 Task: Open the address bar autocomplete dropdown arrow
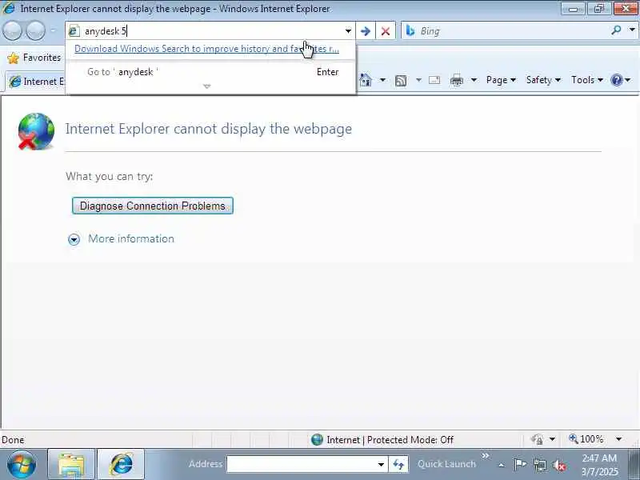tap(348, 30)
